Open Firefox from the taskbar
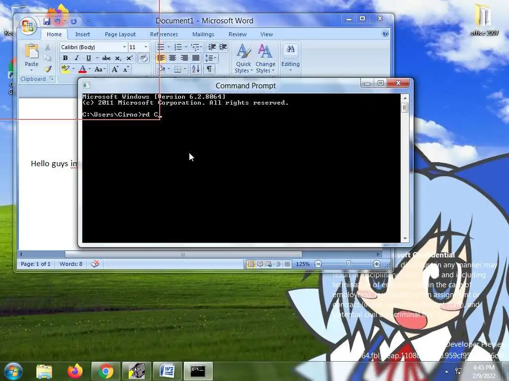The image size is (509, 381). (x=75, y=371)
